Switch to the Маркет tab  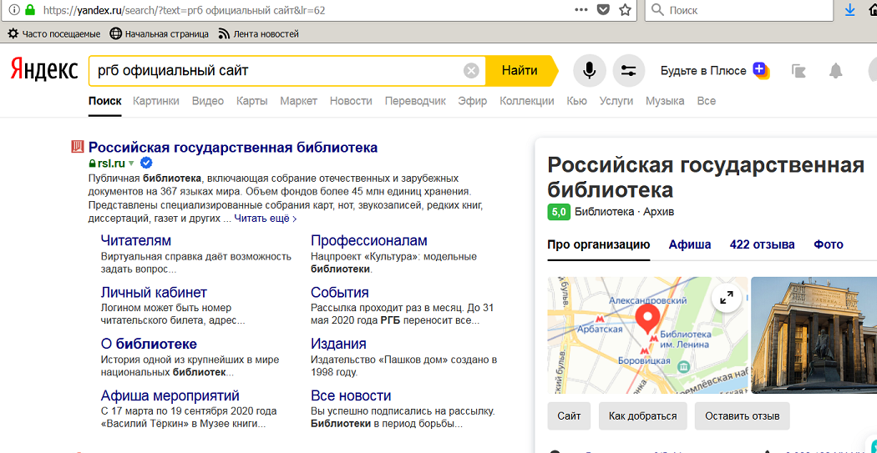click(299, 101)
